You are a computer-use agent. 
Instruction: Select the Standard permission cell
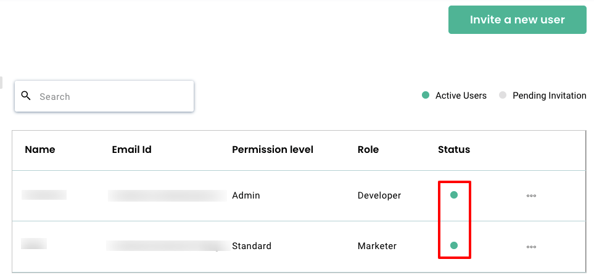coord(252,246)
